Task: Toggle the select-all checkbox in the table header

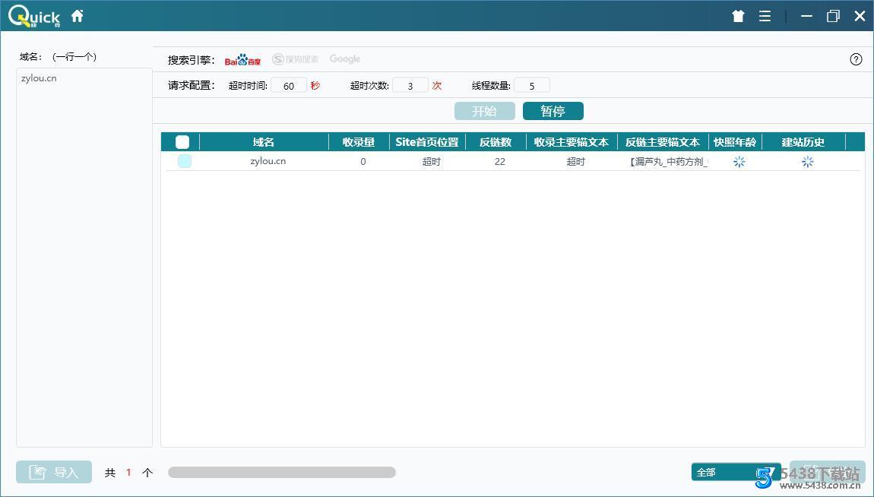Action: pos(182,141)
